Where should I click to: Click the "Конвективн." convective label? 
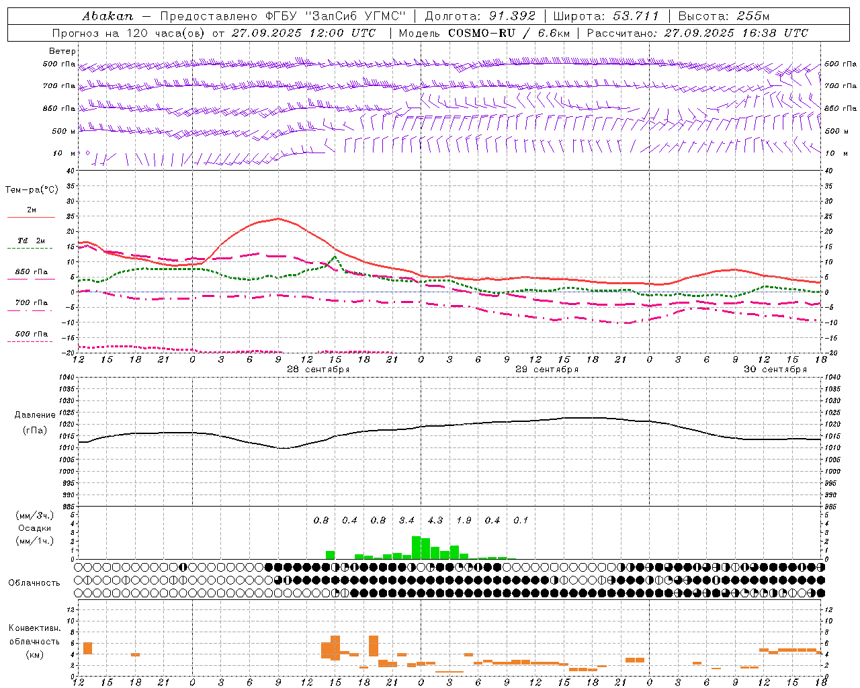(x=35, y=628)
